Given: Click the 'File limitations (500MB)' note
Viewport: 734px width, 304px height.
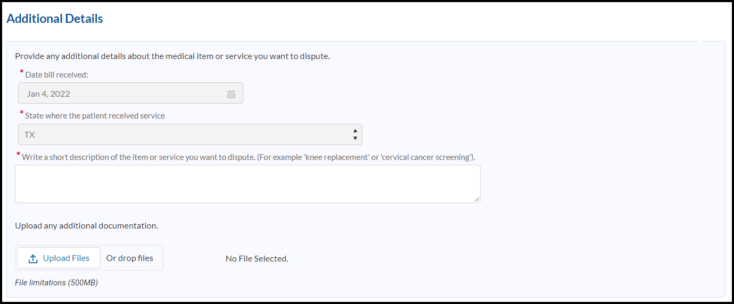Looking at the screenshot, I should [56, 283].
